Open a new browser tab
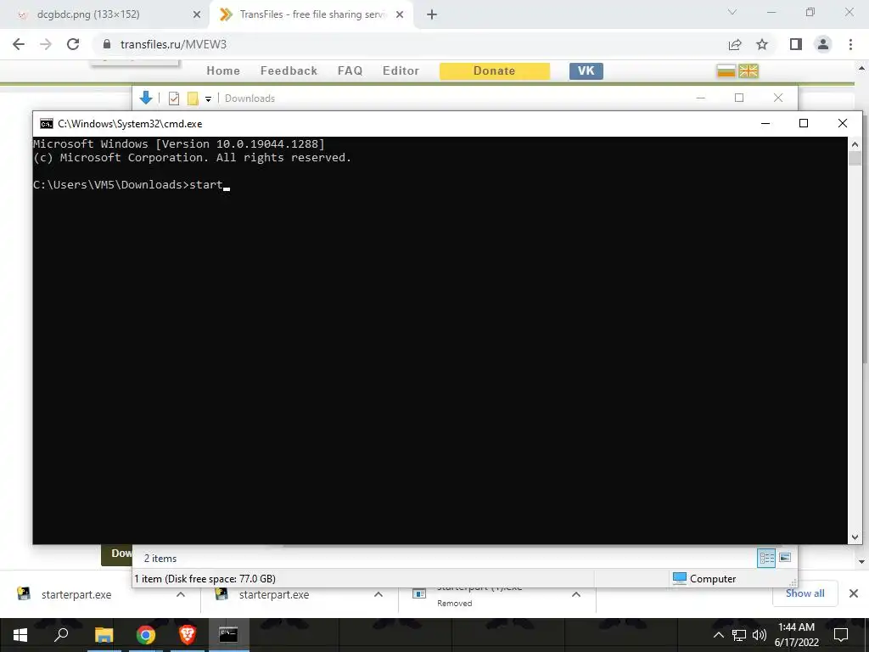The image size is (869, 652). [432, 14]
